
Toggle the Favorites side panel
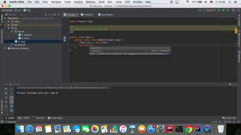coord(2,107)
